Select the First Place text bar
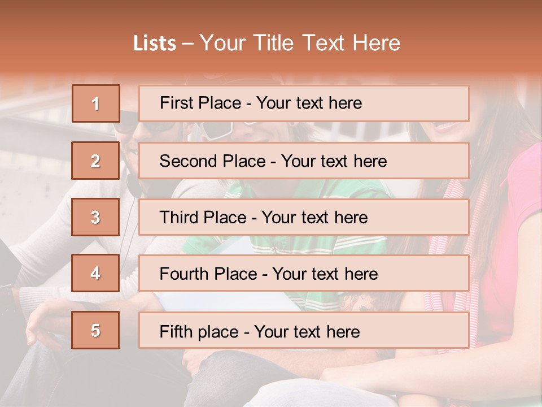Viewport: 542px width, 407px height. [304, 103]
